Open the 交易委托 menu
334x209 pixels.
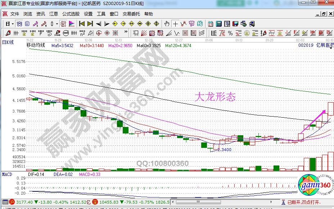[131, 14]
